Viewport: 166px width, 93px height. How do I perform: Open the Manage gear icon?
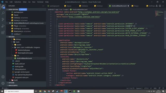[x=3, y=83]
